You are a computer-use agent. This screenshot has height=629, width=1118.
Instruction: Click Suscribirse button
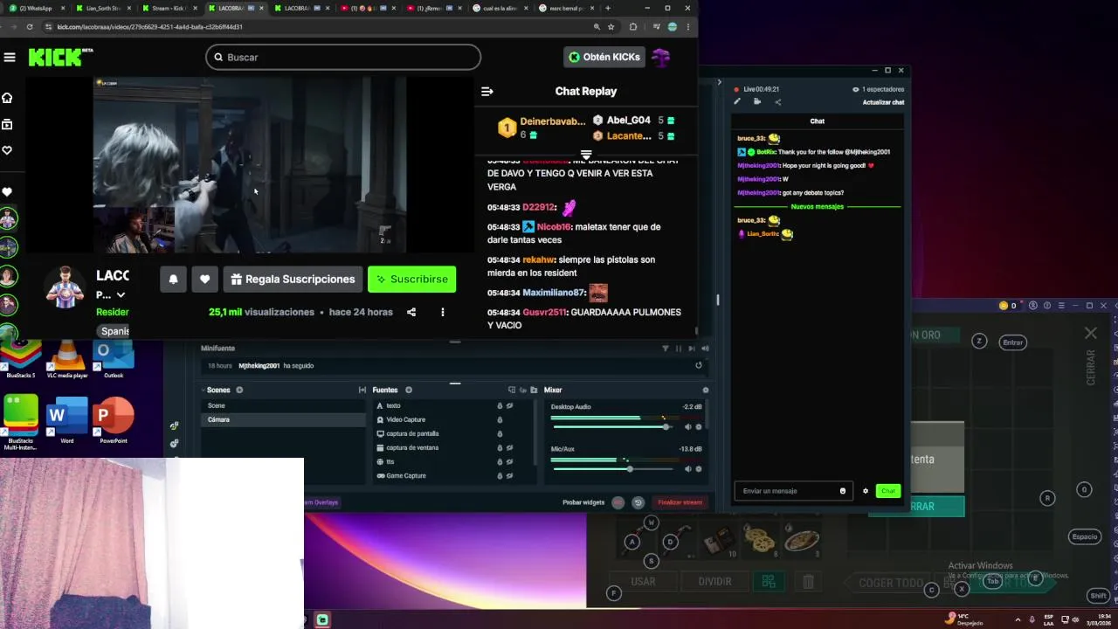[x=411, y=280]
